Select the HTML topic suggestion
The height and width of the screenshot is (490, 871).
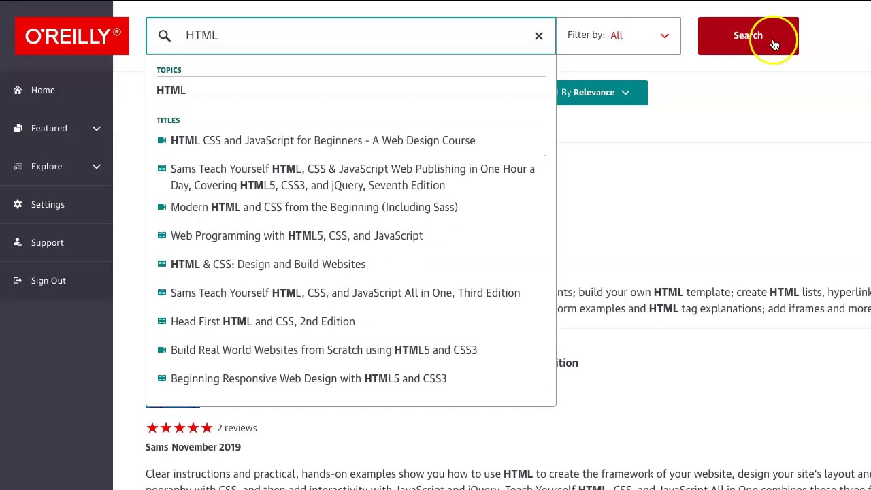[171, 90]
